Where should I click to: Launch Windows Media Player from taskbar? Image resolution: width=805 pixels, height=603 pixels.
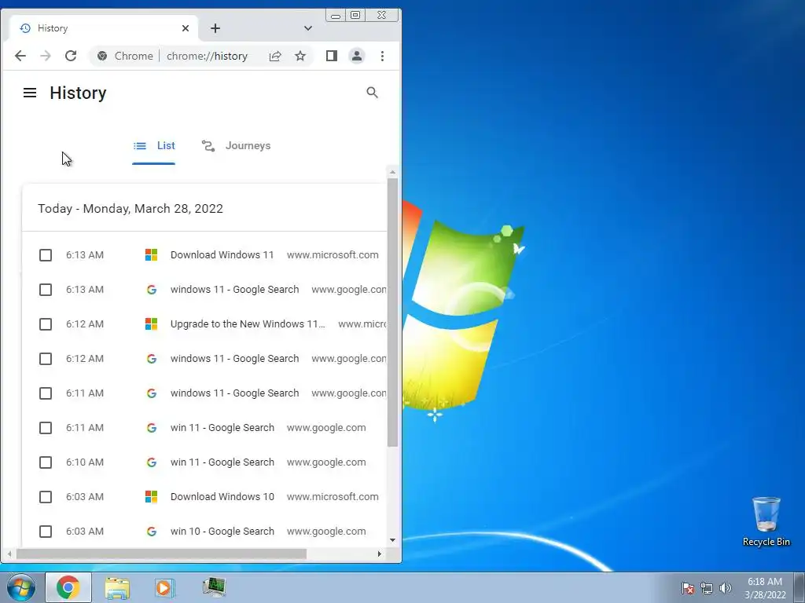pyautogui.click(x=165, y=587)
